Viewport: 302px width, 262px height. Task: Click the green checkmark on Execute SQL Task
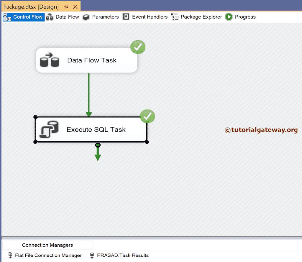pos(147,116)
